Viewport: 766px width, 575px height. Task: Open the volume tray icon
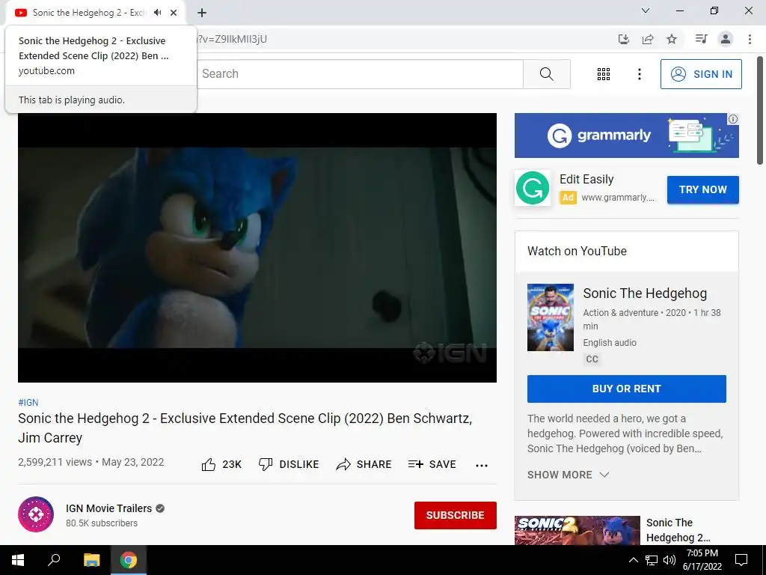pos(670,560)
